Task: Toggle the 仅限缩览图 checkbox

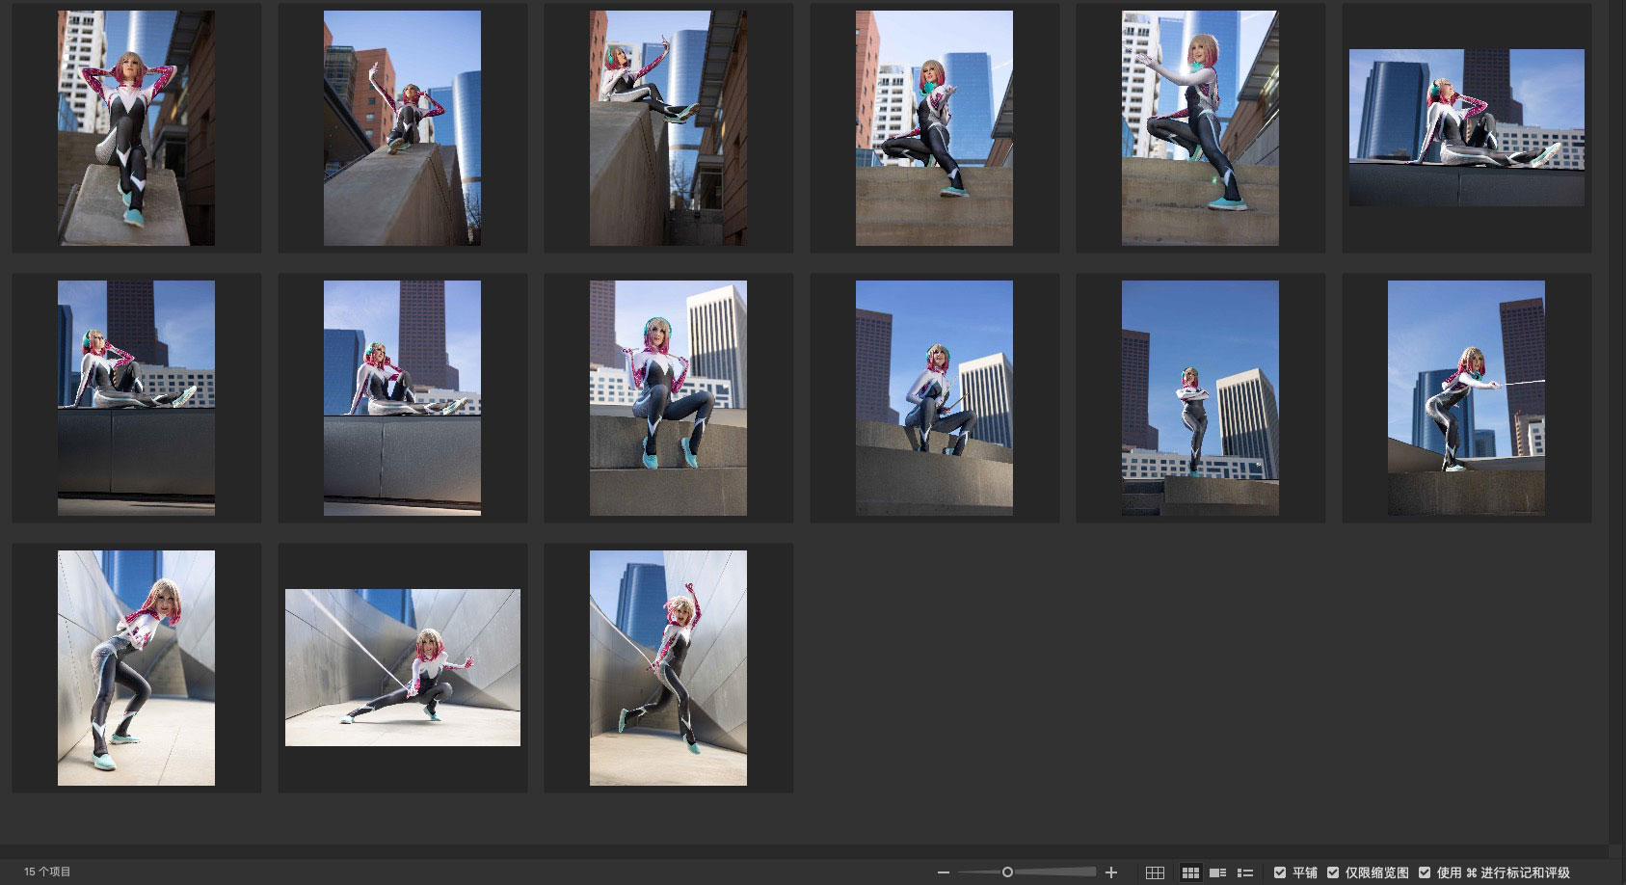Action: click(1333, 872)
